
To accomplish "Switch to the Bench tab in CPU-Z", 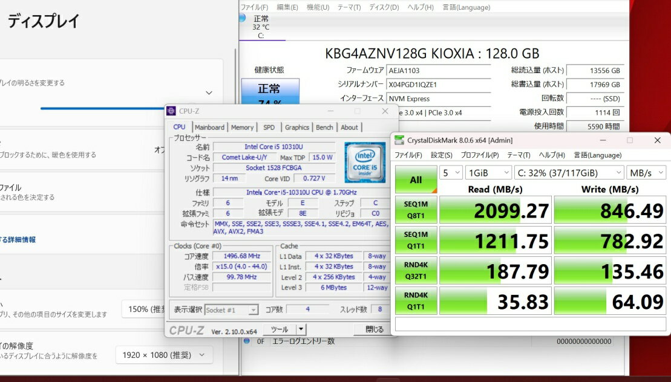I will (324, 128).
